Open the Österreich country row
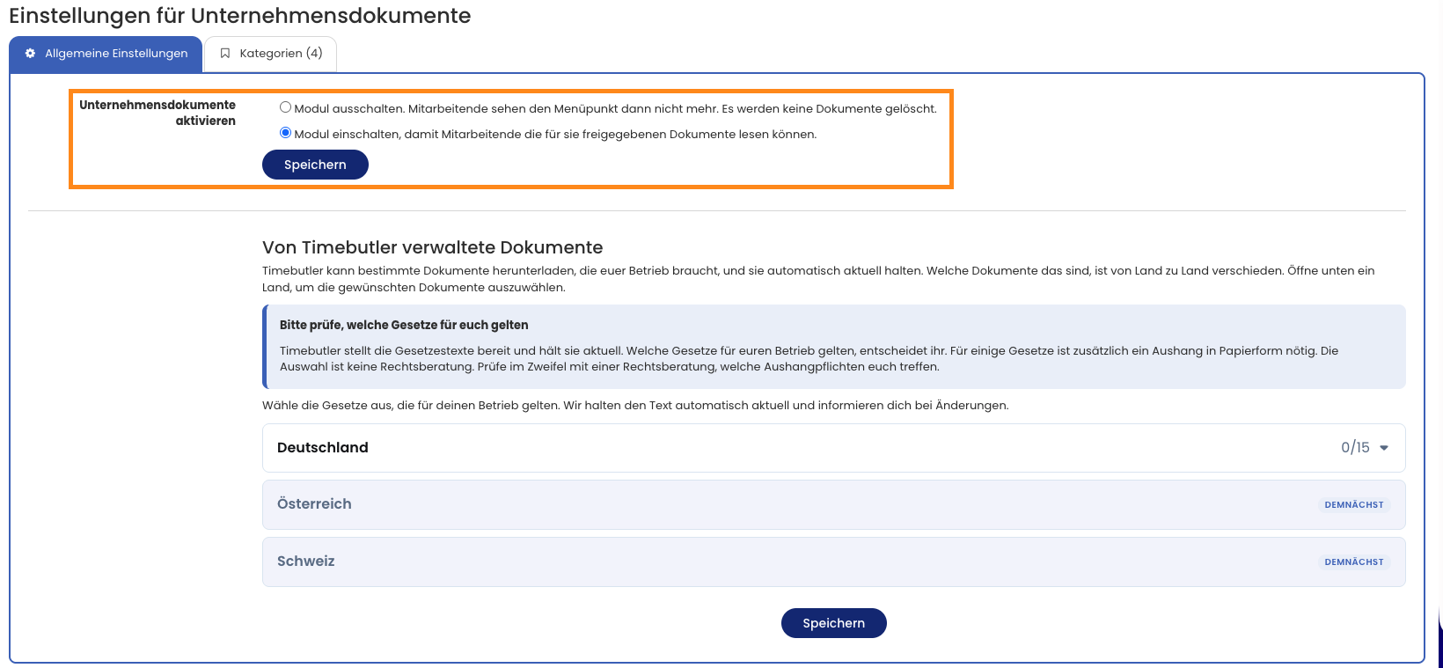 (833, 504)
